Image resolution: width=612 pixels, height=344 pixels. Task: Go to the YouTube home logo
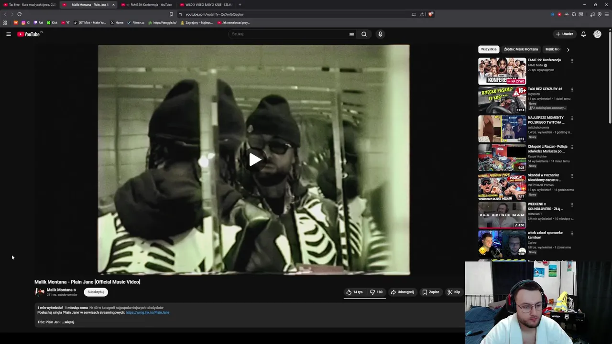(30, 34)
